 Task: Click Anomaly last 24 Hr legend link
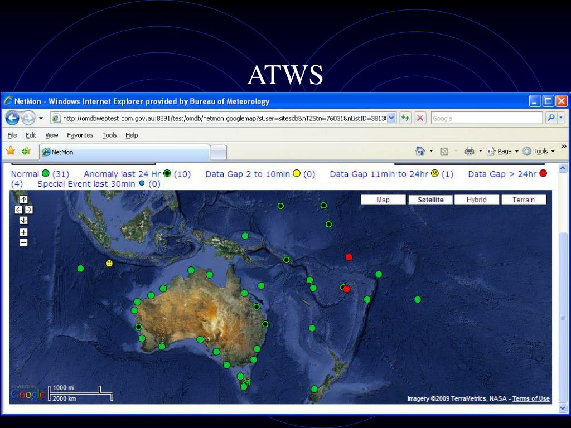pyautogui.click(x=122, y=174)
